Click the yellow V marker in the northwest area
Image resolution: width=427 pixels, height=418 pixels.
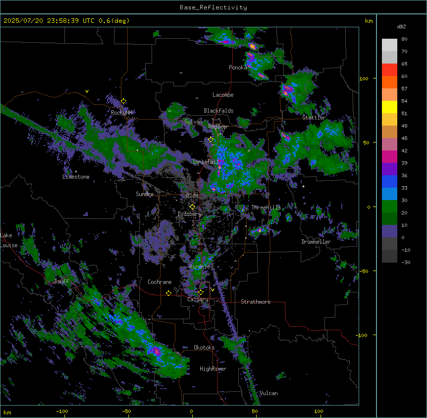coord(87,91)
